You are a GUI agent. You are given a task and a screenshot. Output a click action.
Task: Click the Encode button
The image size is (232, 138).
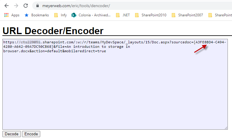31,134
